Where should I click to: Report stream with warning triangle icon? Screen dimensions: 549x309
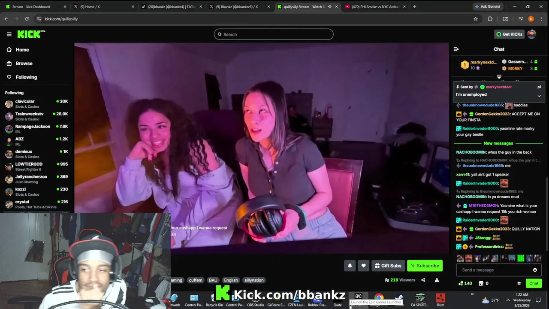[x=437, y=280]
